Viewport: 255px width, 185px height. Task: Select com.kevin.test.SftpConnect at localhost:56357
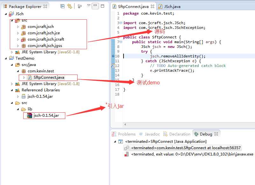pos(186,148)
